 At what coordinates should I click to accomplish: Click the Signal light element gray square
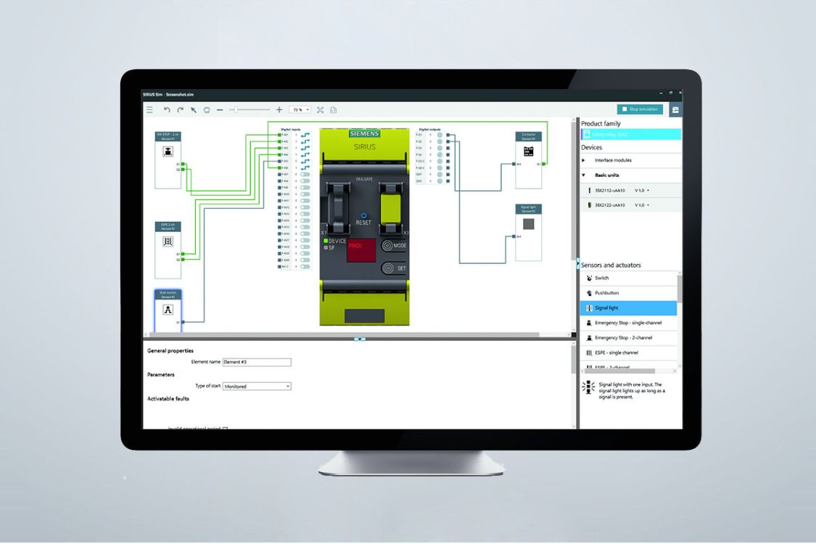tap(529, 224)
